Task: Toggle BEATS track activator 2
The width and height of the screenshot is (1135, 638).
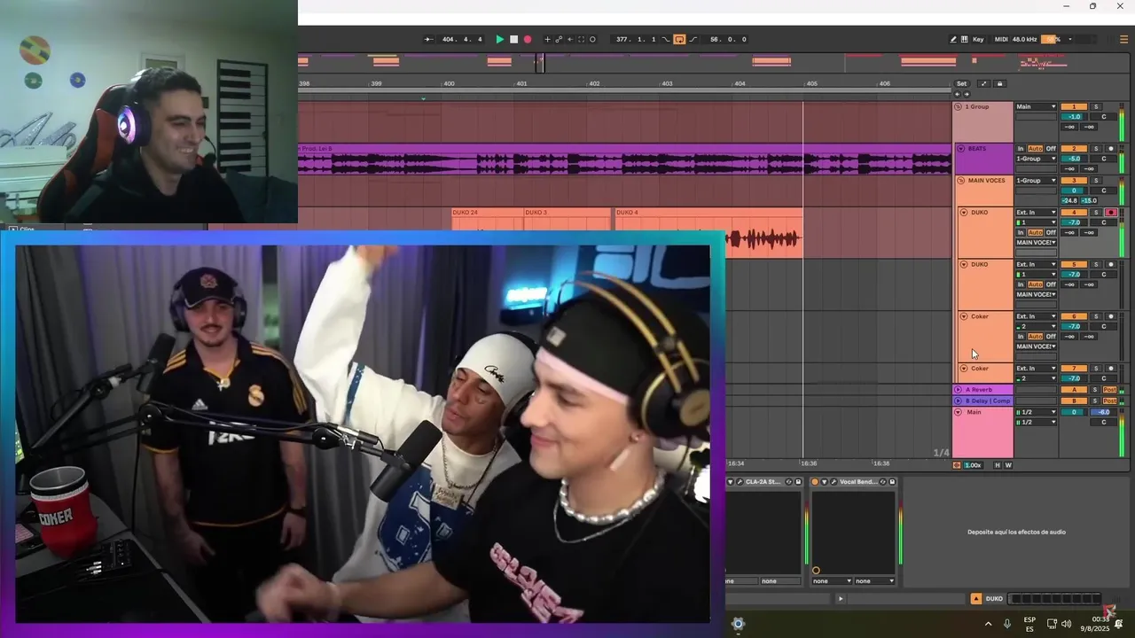Action: [1074, 149]
